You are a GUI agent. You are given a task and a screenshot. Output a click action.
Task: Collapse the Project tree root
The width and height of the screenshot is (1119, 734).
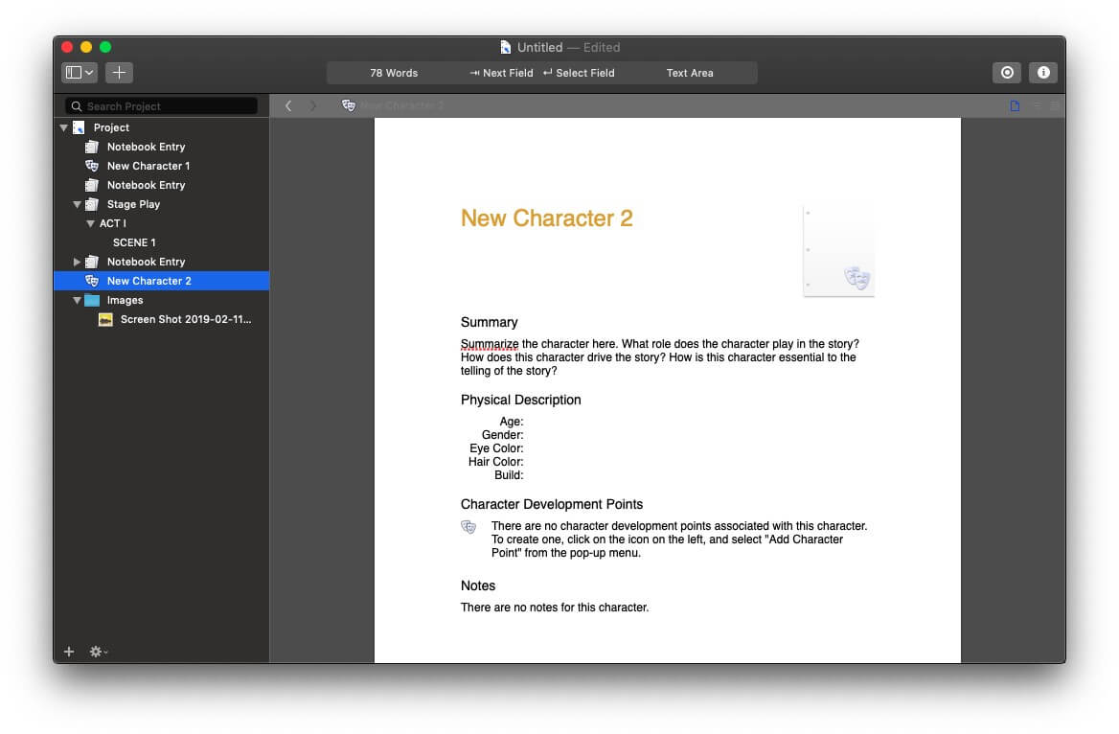click(x=63, y=127)
